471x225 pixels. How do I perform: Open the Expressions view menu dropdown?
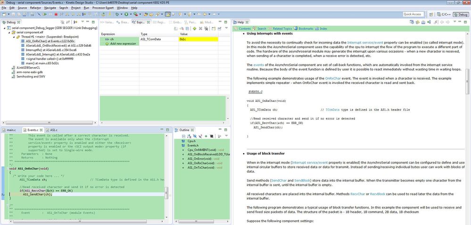(227, 29)
